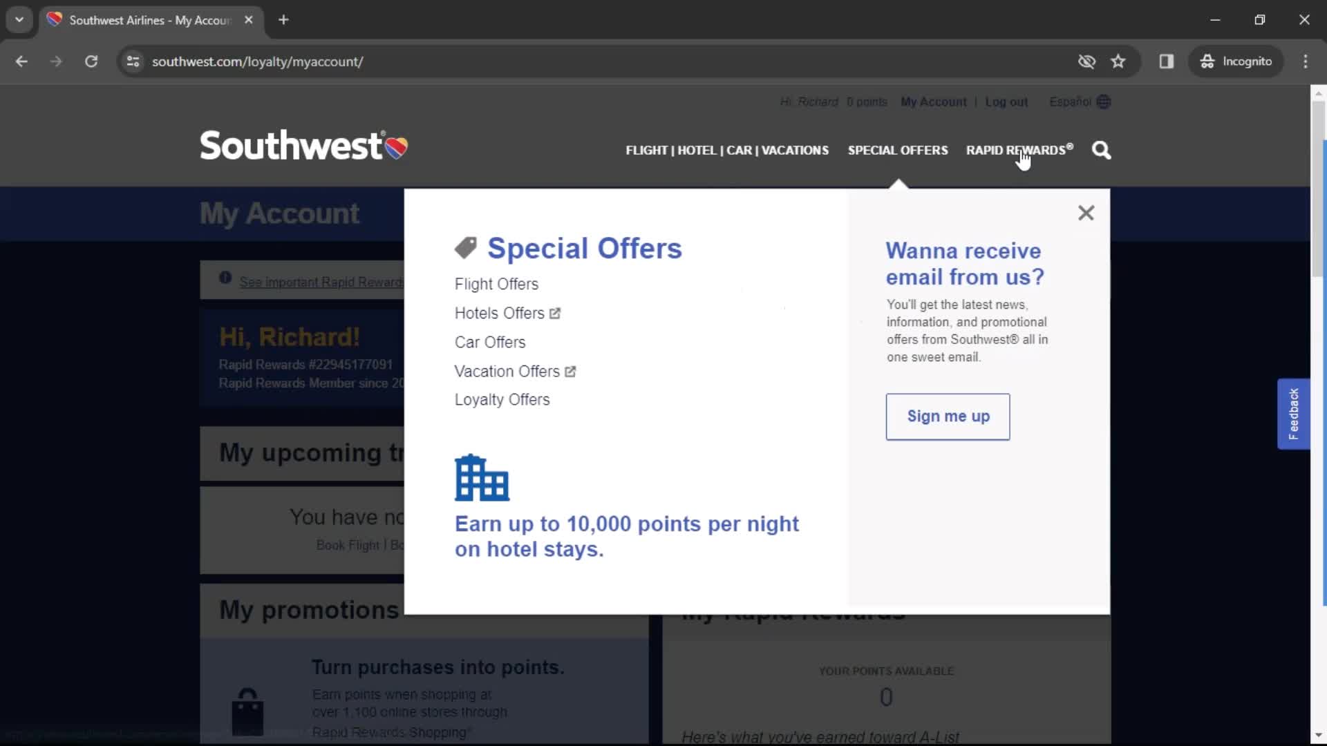Expand FLIGHT | HOTEL | CAR | VACATIONS menu
1327x746 pixels.
[726, 151]
